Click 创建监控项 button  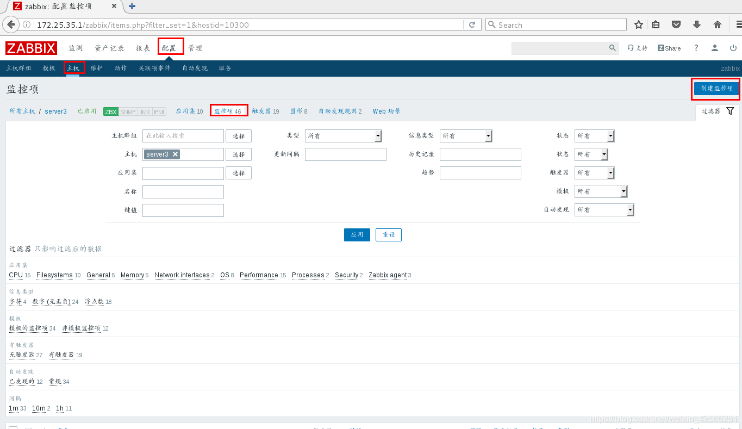pos(716,89)
